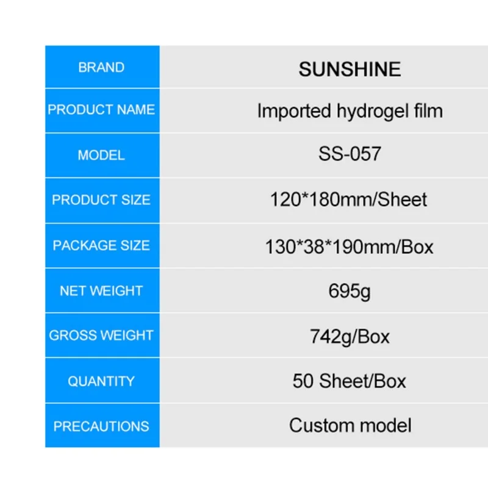Viewport: 488px width, 488px height.
Task: Select the Imported hydrogel film text
Action: [x=350, y=112]
